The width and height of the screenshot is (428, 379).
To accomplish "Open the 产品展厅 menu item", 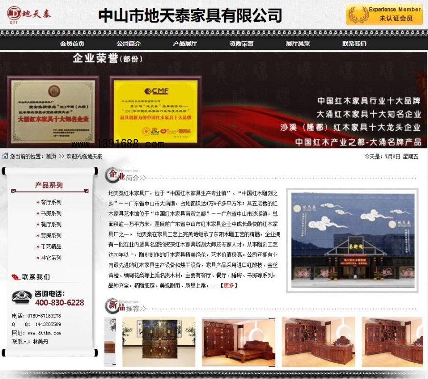I will [185, 43].
